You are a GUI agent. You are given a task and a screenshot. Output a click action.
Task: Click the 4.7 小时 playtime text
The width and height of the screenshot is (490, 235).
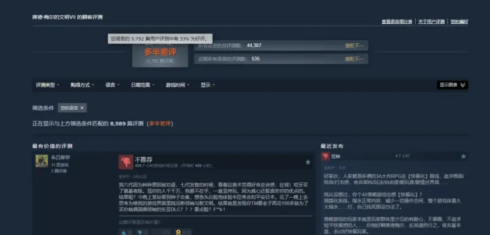[x=402, y=156]
